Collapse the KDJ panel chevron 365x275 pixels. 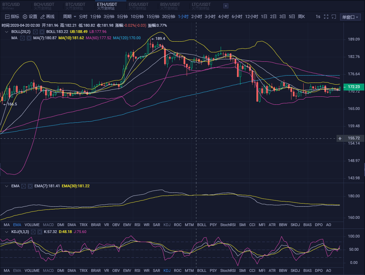6,232
